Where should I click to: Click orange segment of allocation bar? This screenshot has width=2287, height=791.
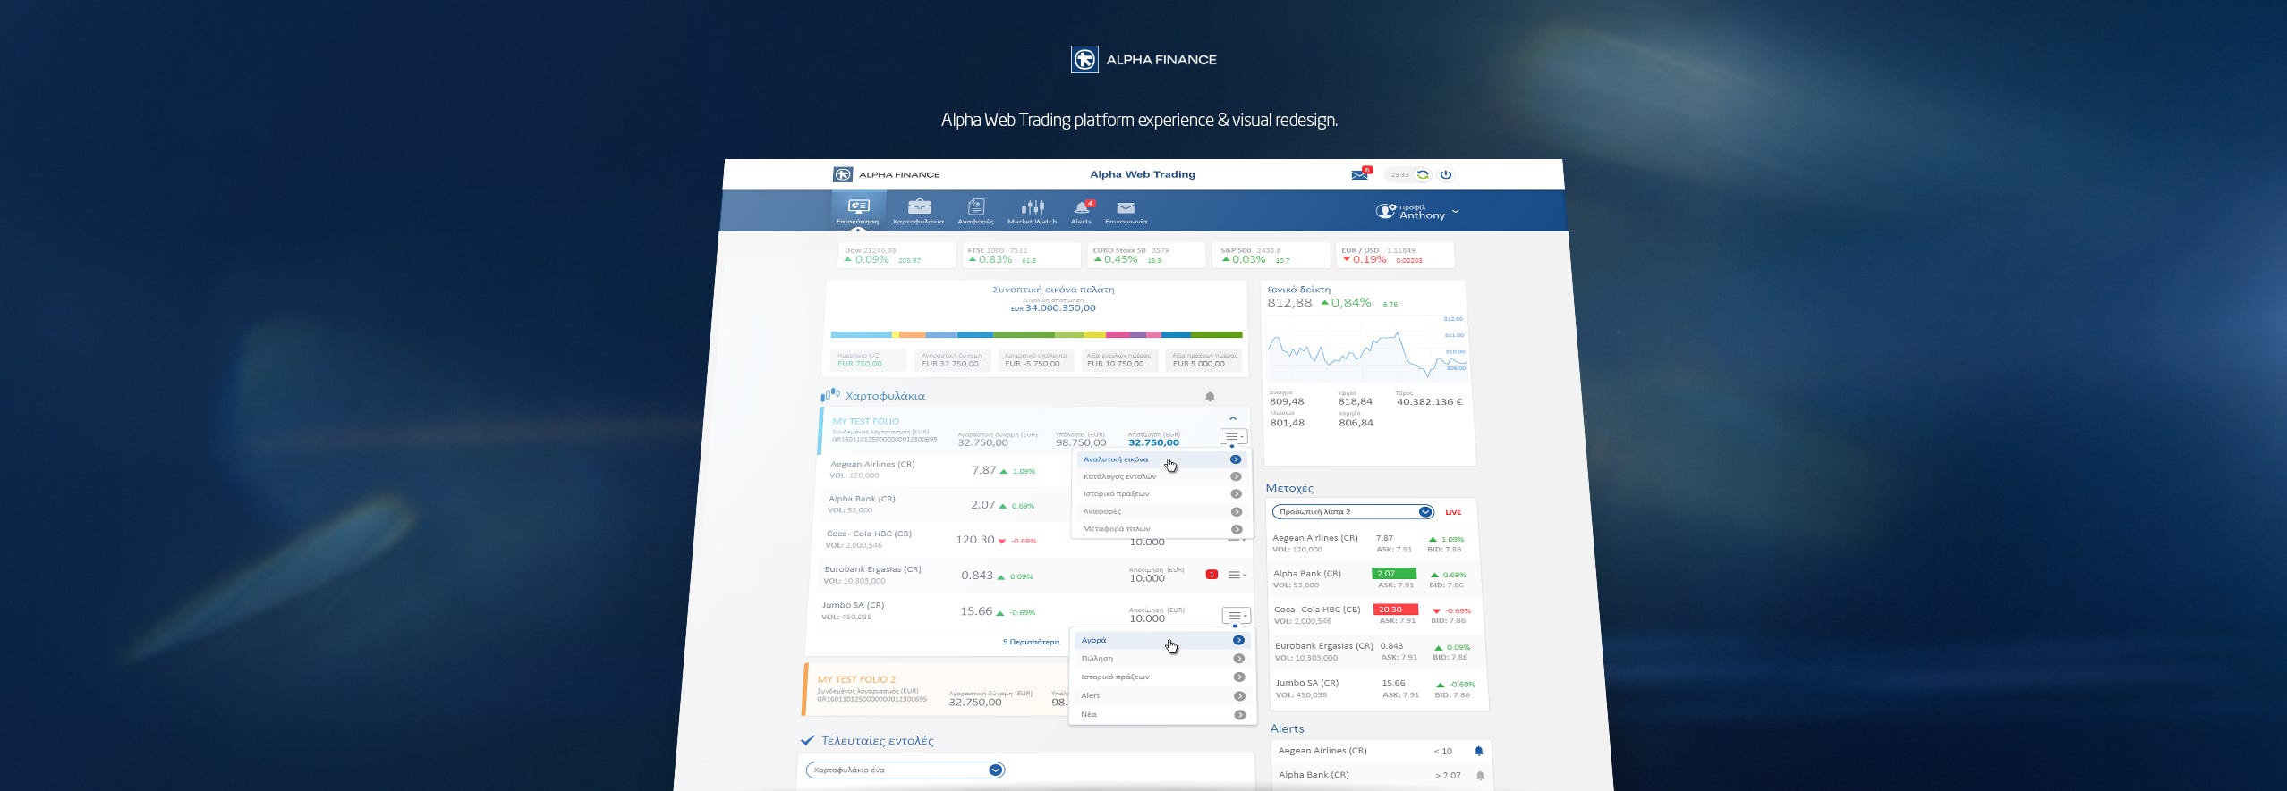[x=912, y=335]
